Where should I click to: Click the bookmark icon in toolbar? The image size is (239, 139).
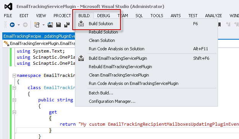(219, 24)
